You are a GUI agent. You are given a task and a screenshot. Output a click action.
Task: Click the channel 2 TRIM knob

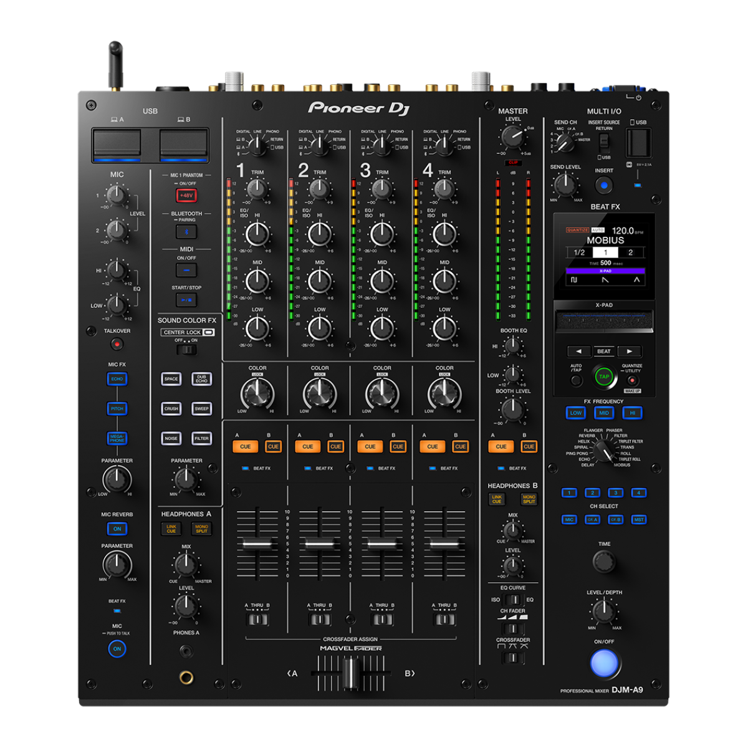tap(319, 188)
